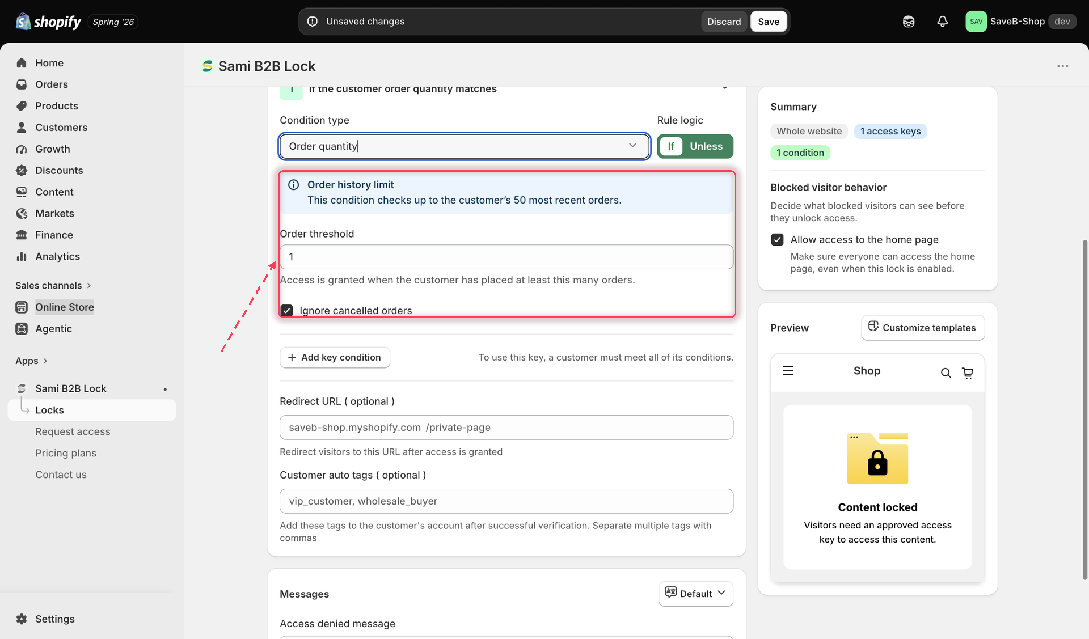The image size is (1089, 639).
Task: Click the Discounts badge icon
Action: [22, 171]
